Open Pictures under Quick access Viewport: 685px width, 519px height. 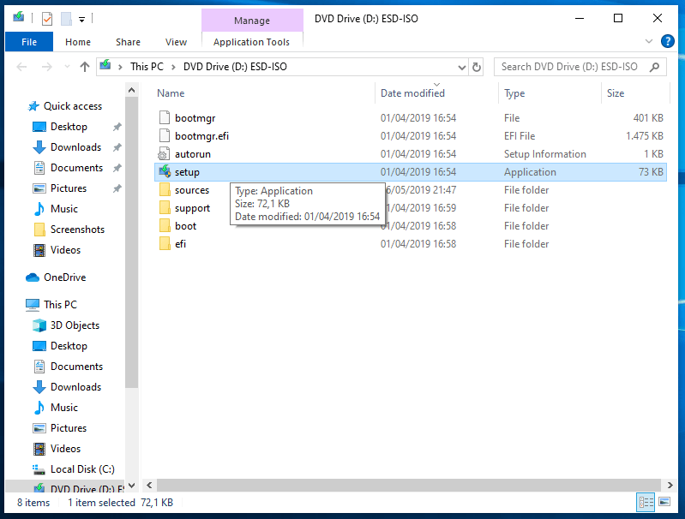click(69, 188)
